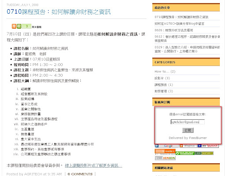Subscribe via the Bloglines badge
Viewport: 226px width, 176px height.
(188, 146)
